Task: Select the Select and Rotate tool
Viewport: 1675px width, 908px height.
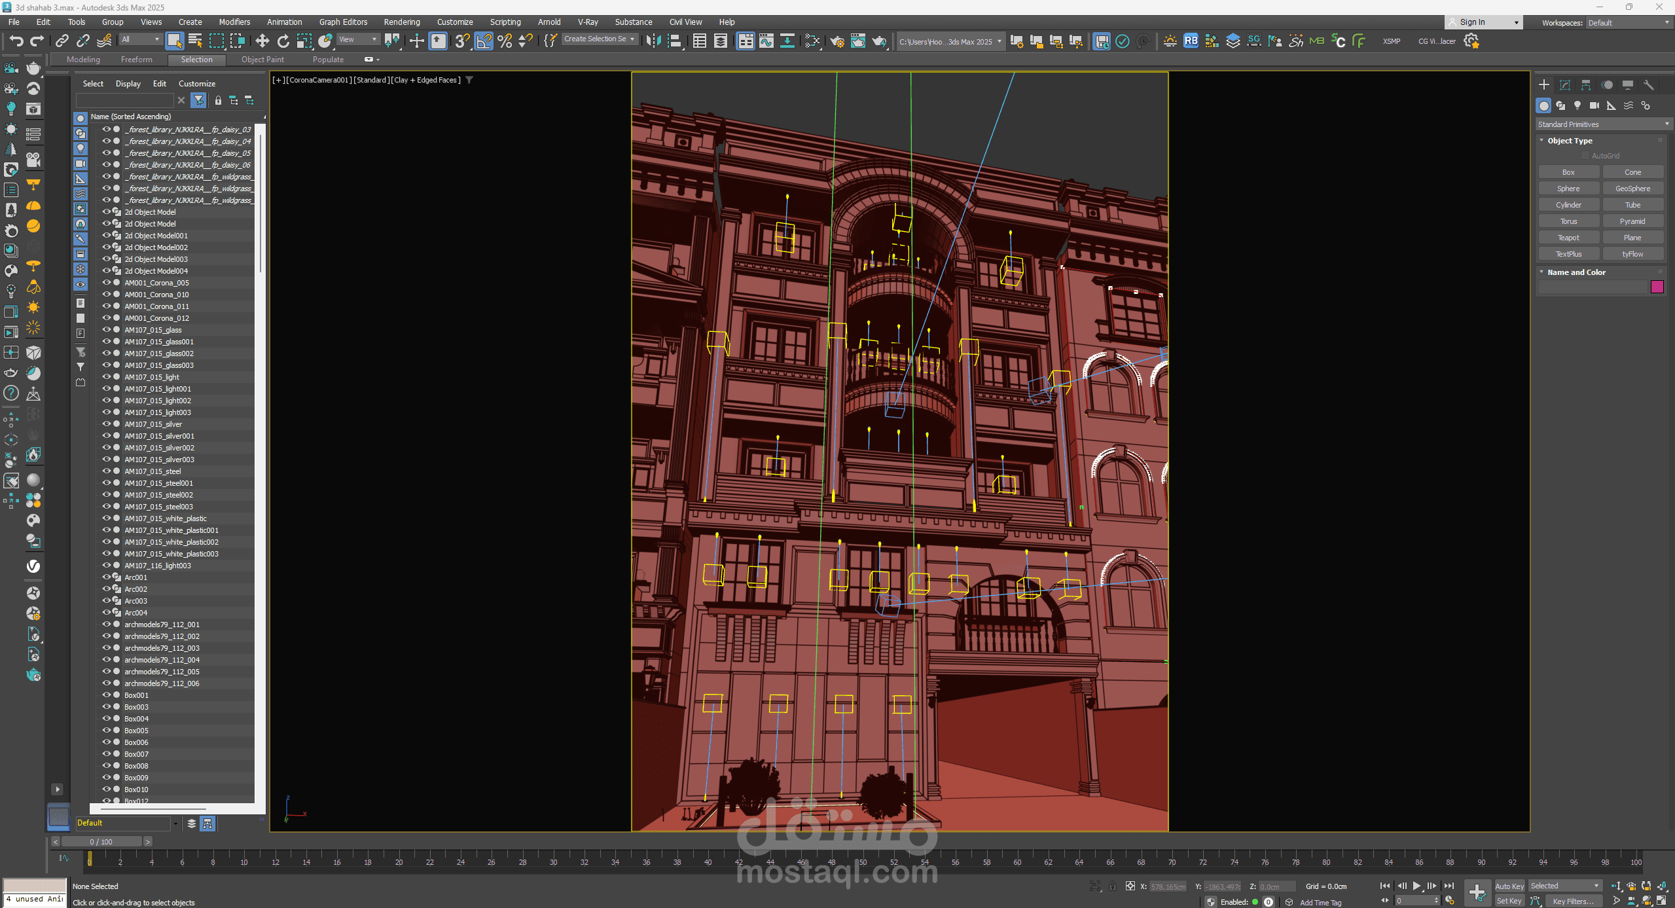Action: [283, 41]
